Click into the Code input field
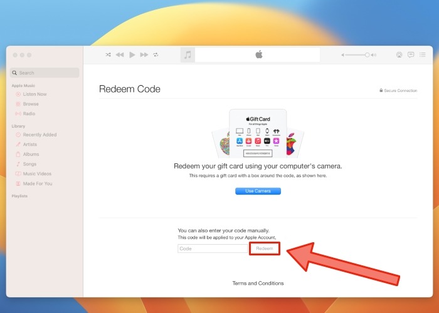439x313 pixels. 213,249
